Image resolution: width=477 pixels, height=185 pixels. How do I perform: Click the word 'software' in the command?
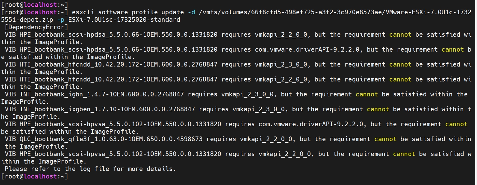113,12
